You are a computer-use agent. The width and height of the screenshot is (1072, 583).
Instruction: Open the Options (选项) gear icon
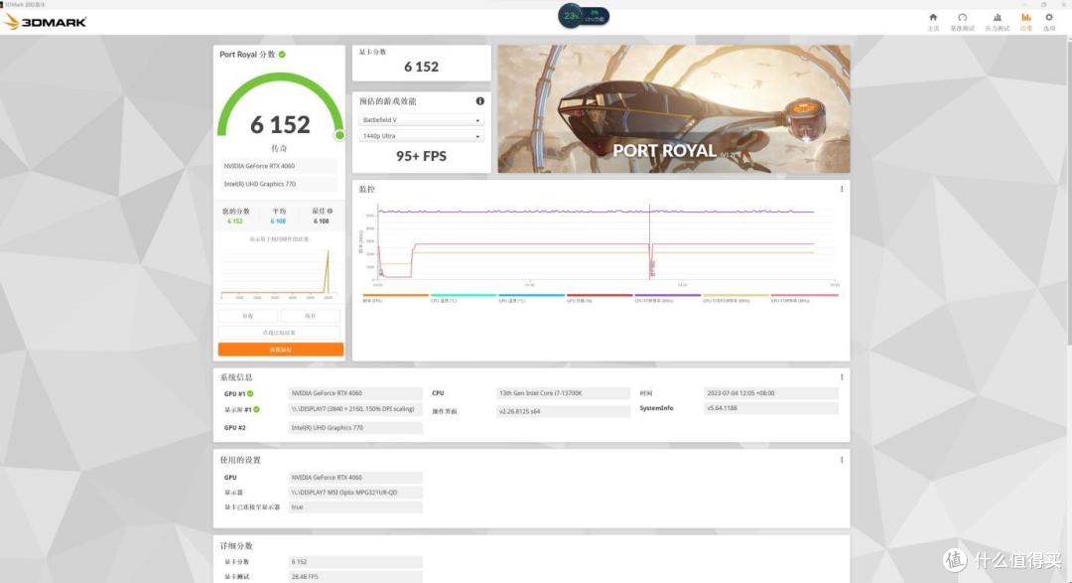pyautogui.click(x=1049, y=21)
